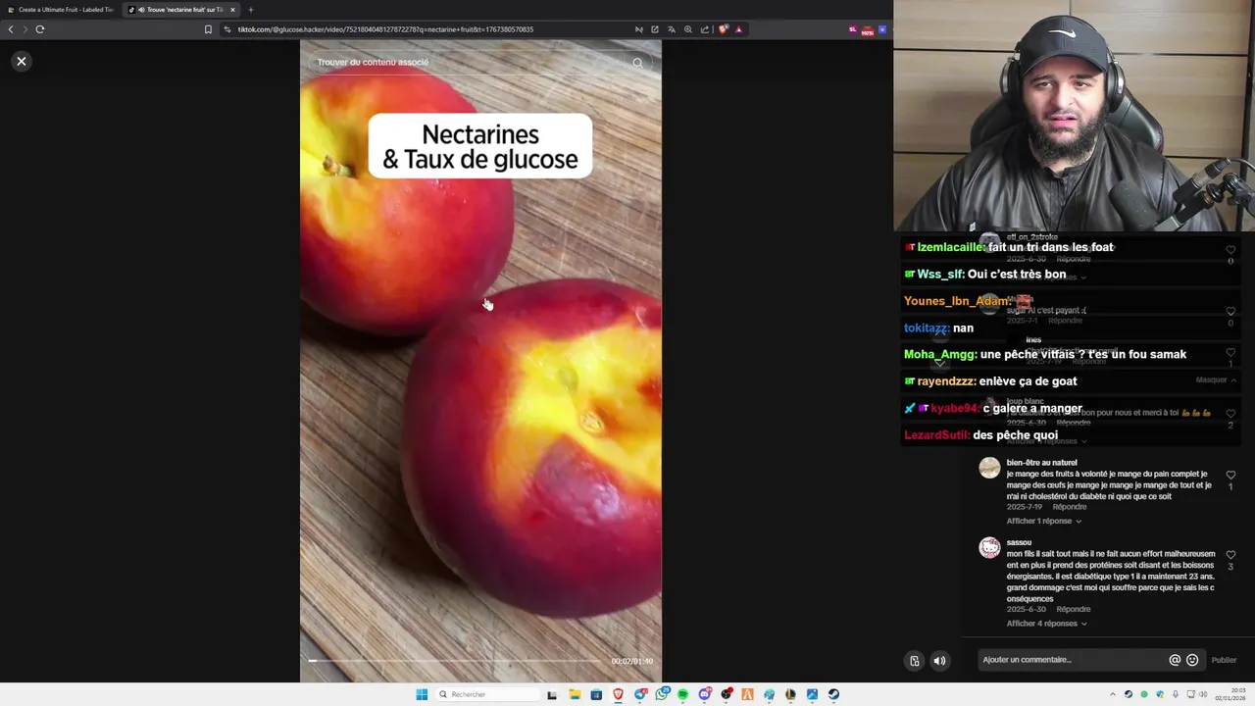Open Spotify from taskbar

coord(683,694)
